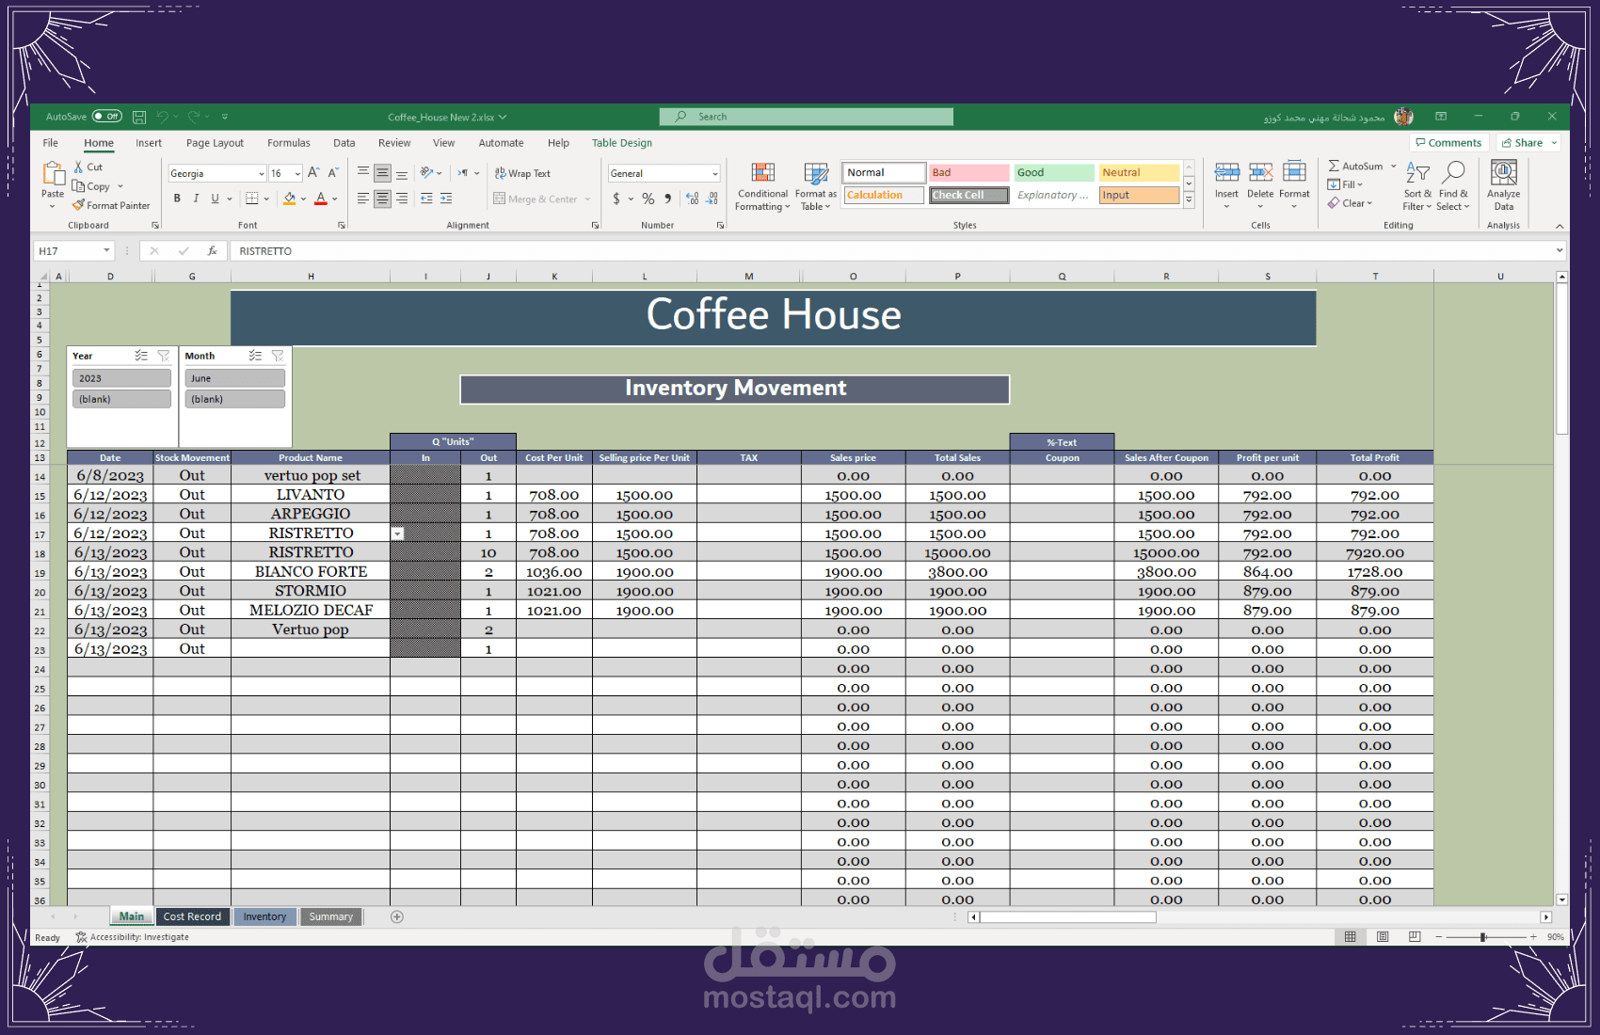Image resolution: width=1600 pixels, height=1035 pixels.
Task: Click the Save icon in the title bar
Action: 139,117
